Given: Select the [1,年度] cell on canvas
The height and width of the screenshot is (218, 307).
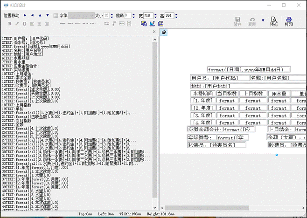Looking at the screenshot, I should coord(203,101).
